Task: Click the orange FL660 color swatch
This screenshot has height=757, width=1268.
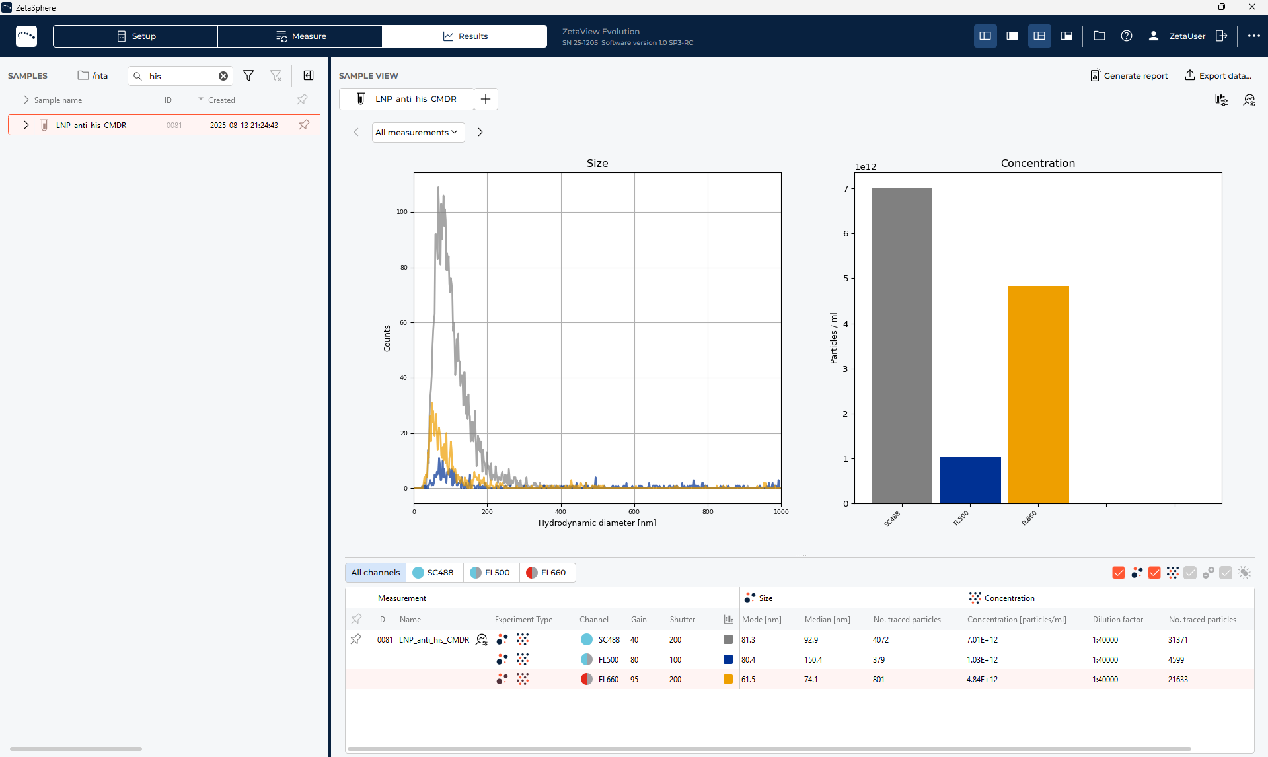Action: pos(728,680)
